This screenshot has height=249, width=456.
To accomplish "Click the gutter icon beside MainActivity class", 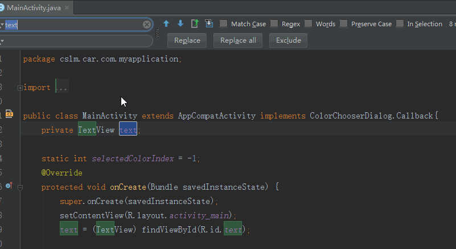I will point(9,114).
